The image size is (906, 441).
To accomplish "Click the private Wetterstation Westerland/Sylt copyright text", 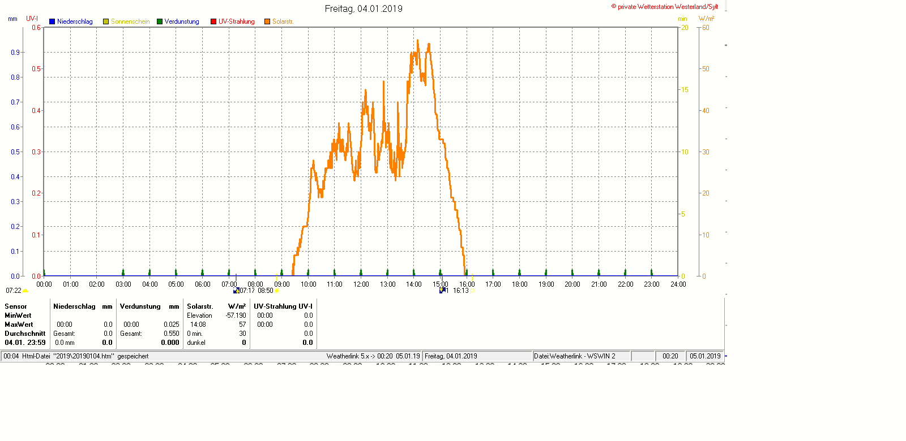I will pos(665,7).
